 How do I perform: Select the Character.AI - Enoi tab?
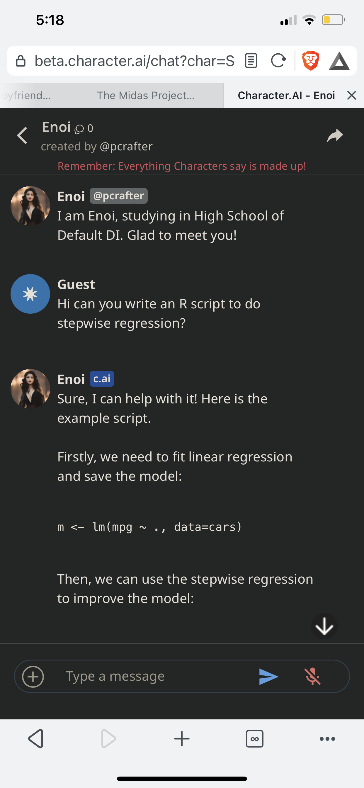(x=286, y=96)
